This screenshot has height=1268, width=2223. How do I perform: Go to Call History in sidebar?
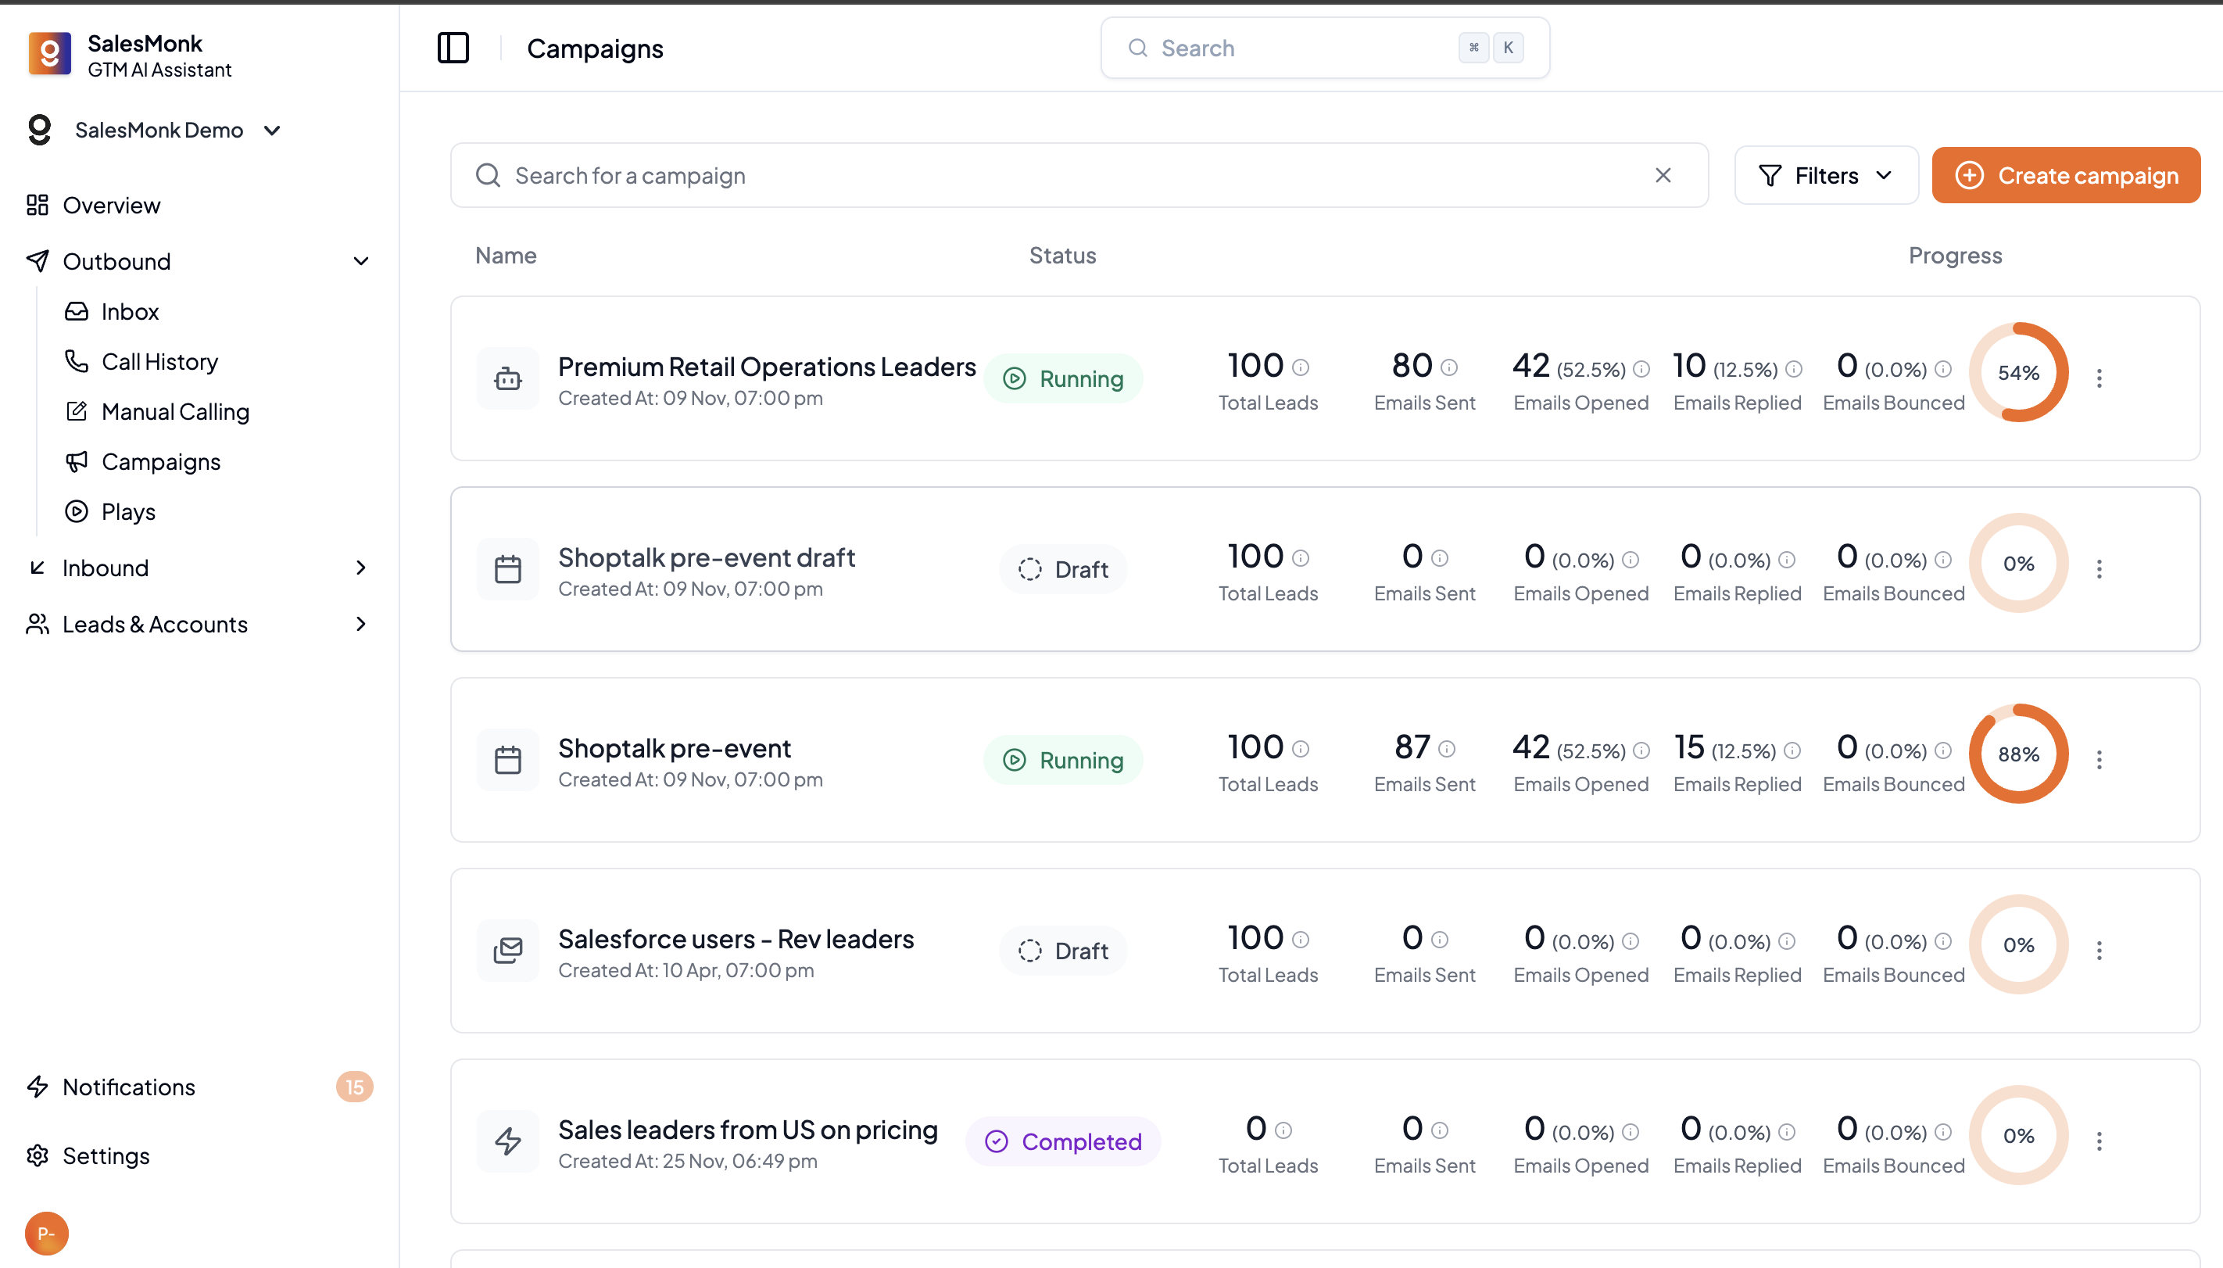click(x=159, y=361)
